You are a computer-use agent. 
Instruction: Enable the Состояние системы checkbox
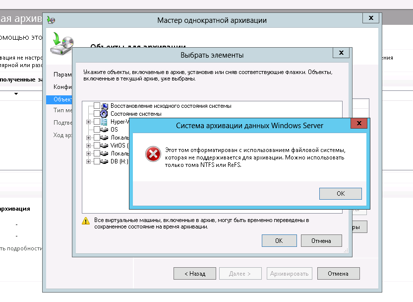(x=97, y=114)
